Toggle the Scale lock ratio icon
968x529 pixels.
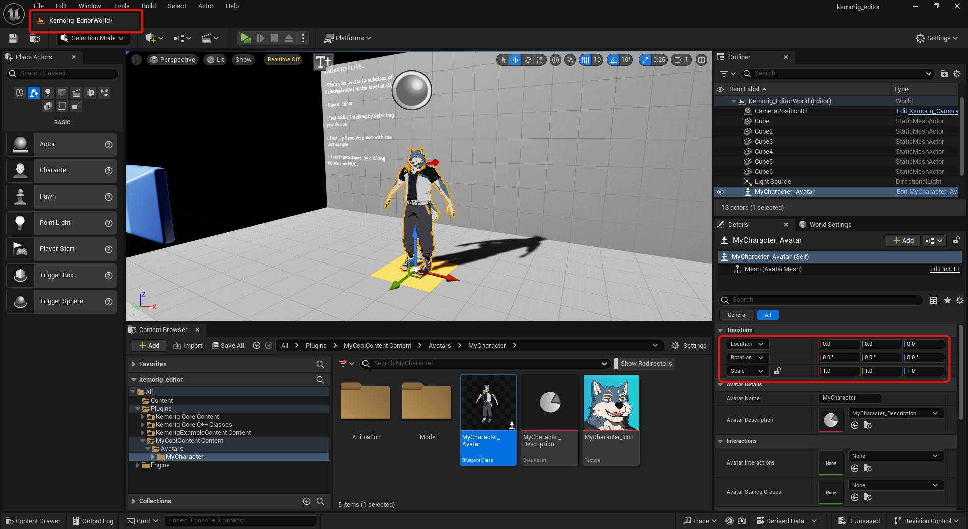point(777,371)
